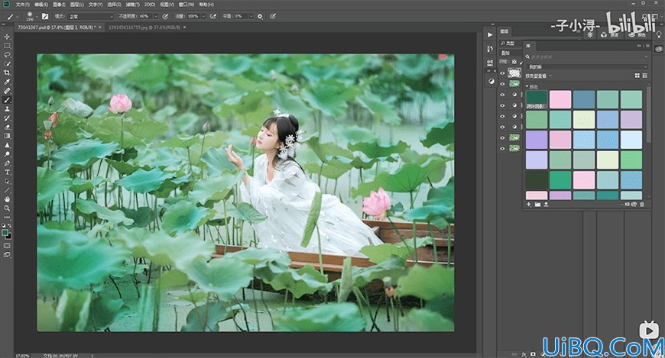The image size is (665, 358).
Task: Hide the fourth adjustment layer eye icon
Action: point(502,127)
